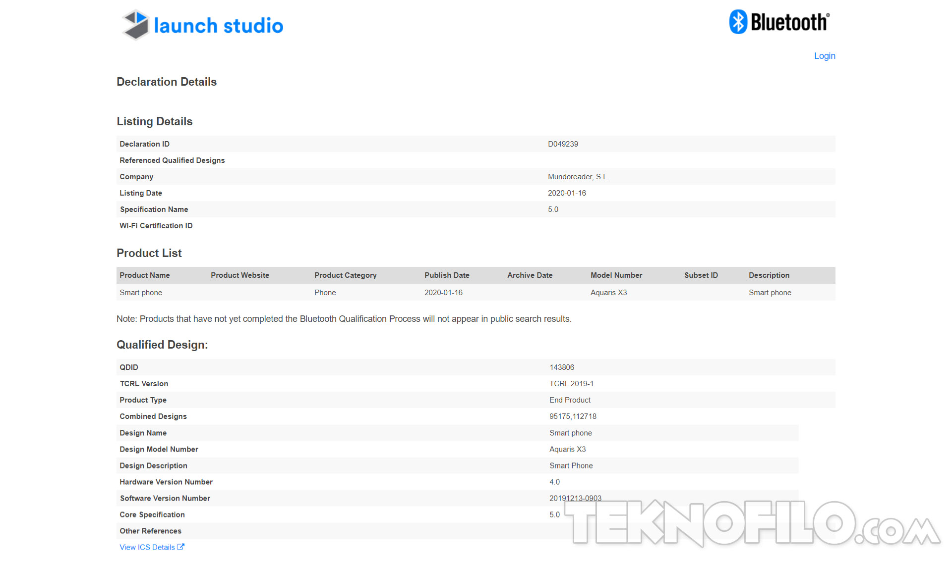Click the Model Number column header
This screenshot has height=563, width=952.
coord(616,275)
